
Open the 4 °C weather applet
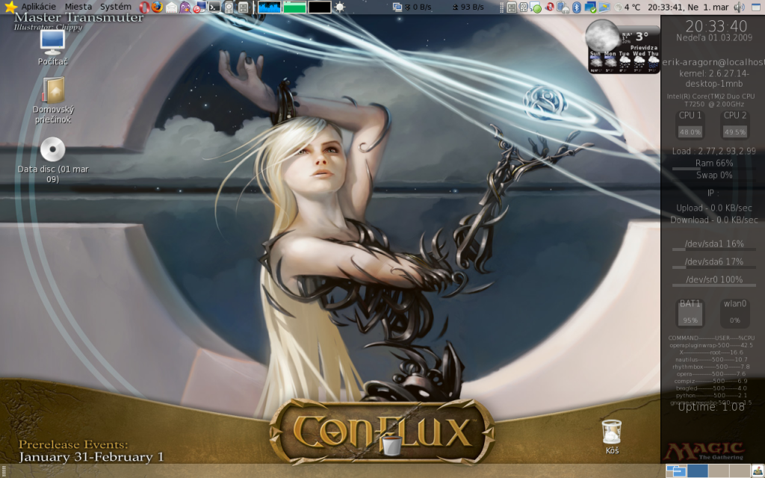(628, 7)
